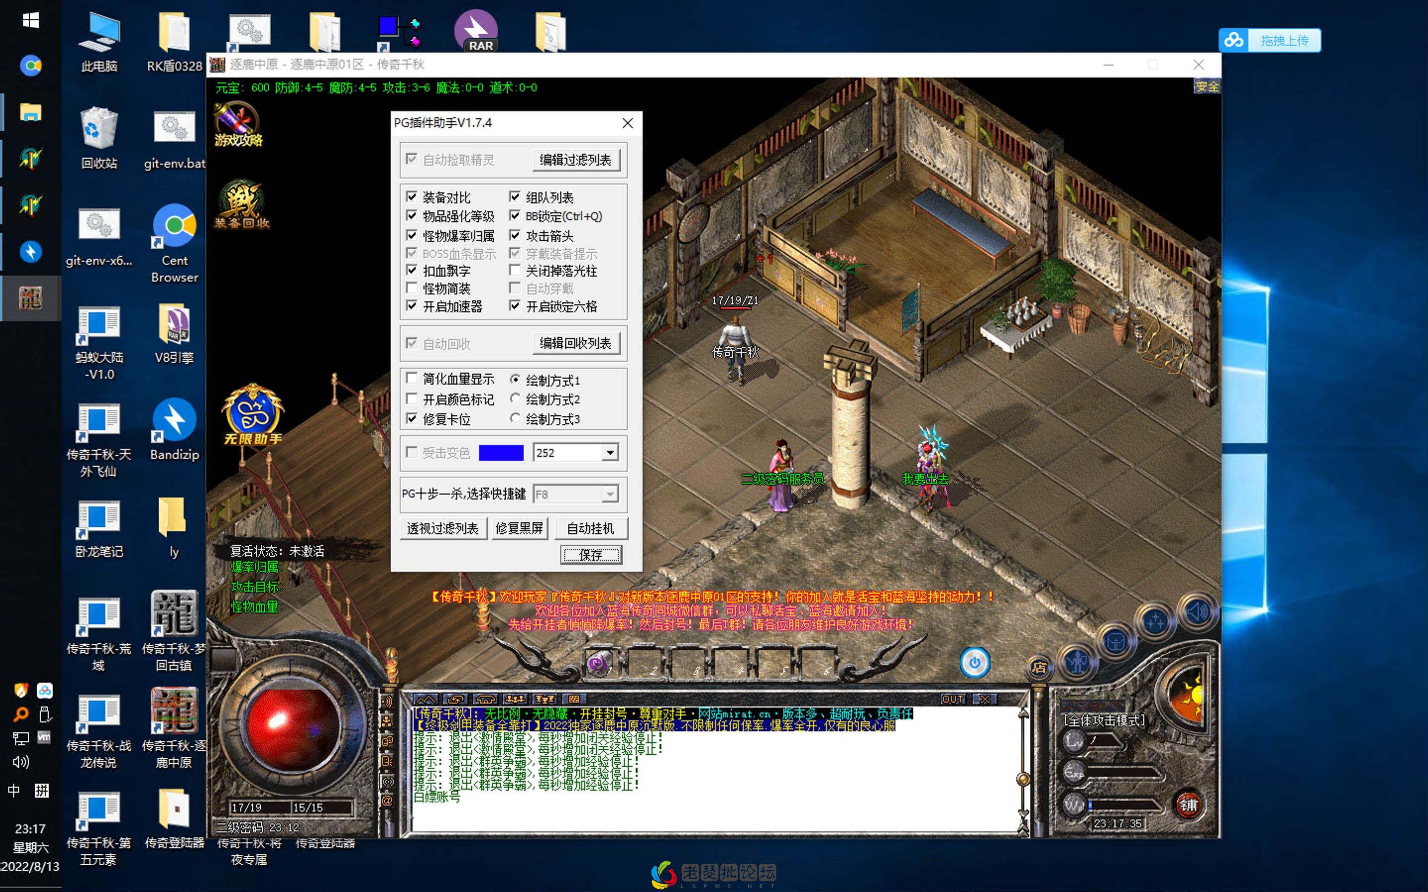Click the 拖拽上传 cloud upload widget
The image size is (1428, 892).
click(1269, 40)
